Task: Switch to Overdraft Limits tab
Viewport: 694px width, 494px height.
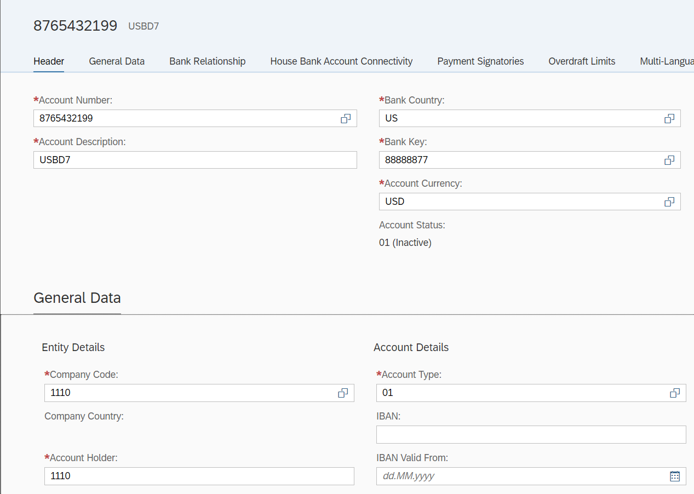Action: 582,61
